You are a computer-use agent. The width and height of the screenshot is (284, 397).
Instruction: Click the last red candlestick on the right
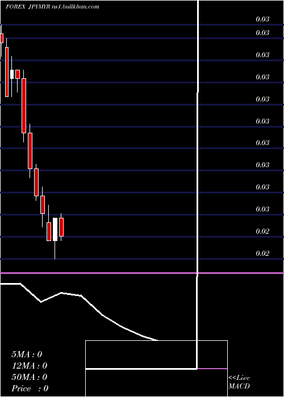[x=61, y=227]
